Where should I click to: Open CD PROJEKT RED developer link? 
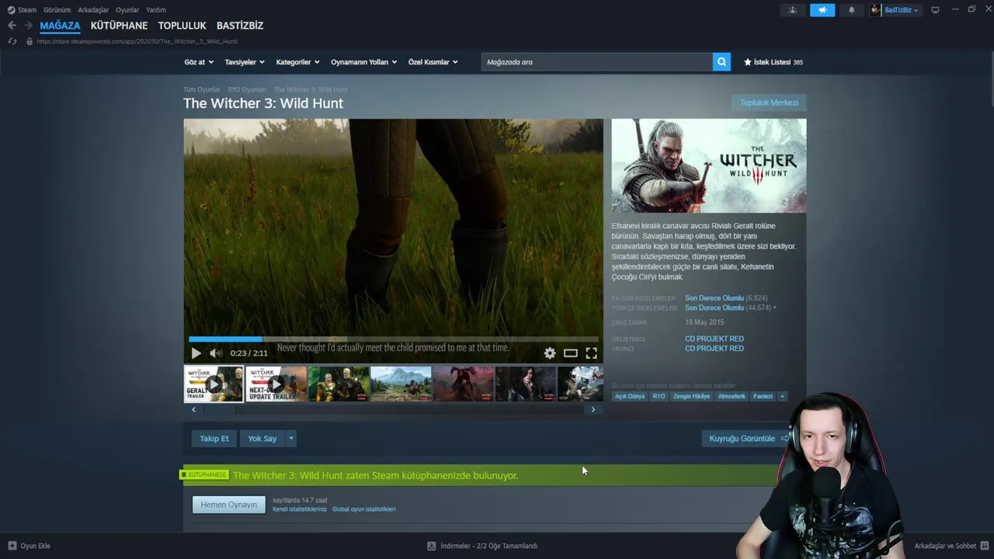click(714, 339)
